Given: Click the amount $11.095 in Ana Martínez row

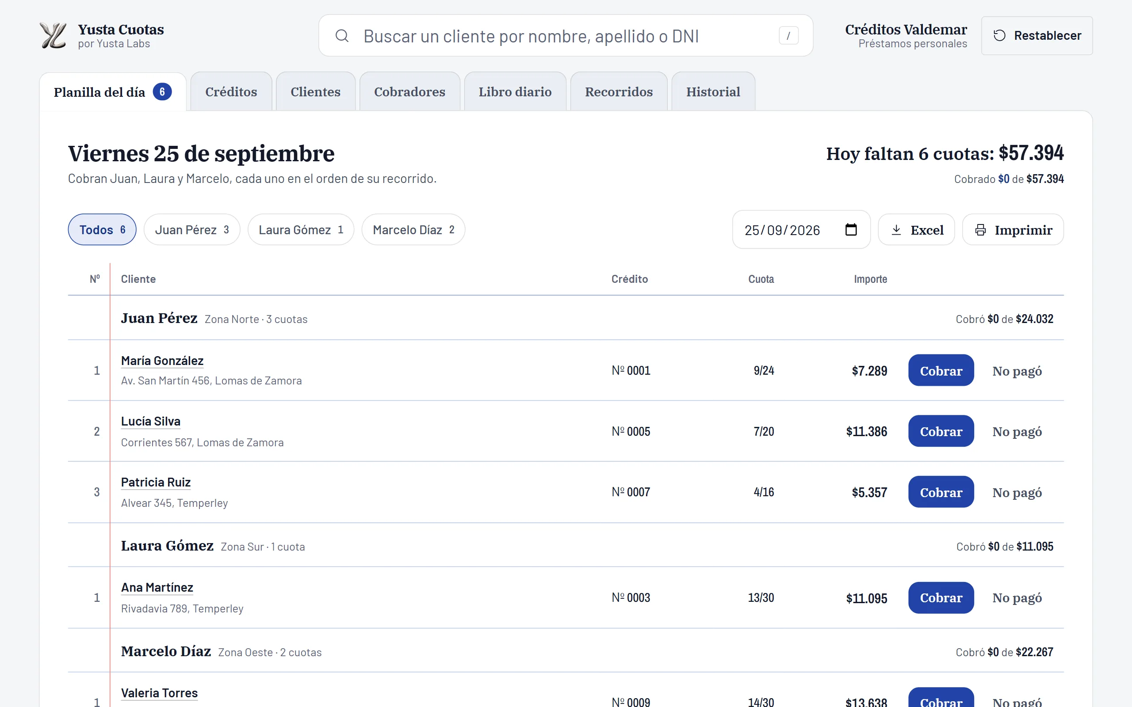Looking at the screenshot, I should coord(866,598).
